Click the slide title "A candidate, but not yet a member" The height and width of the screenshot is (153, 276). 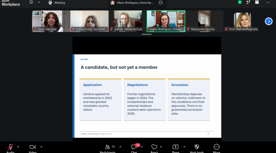coord(119,67)
